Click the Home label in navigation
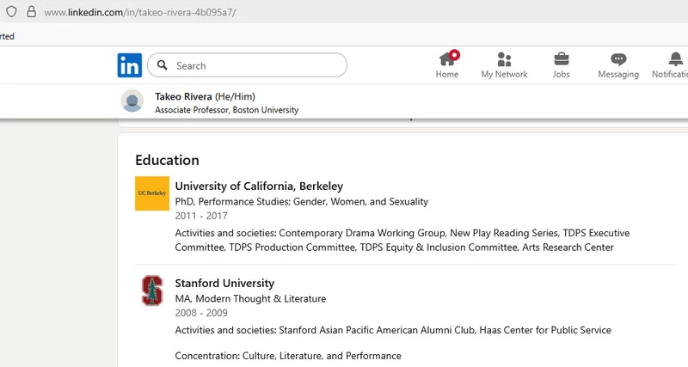 pyautogui.click(x=447, y=74)
